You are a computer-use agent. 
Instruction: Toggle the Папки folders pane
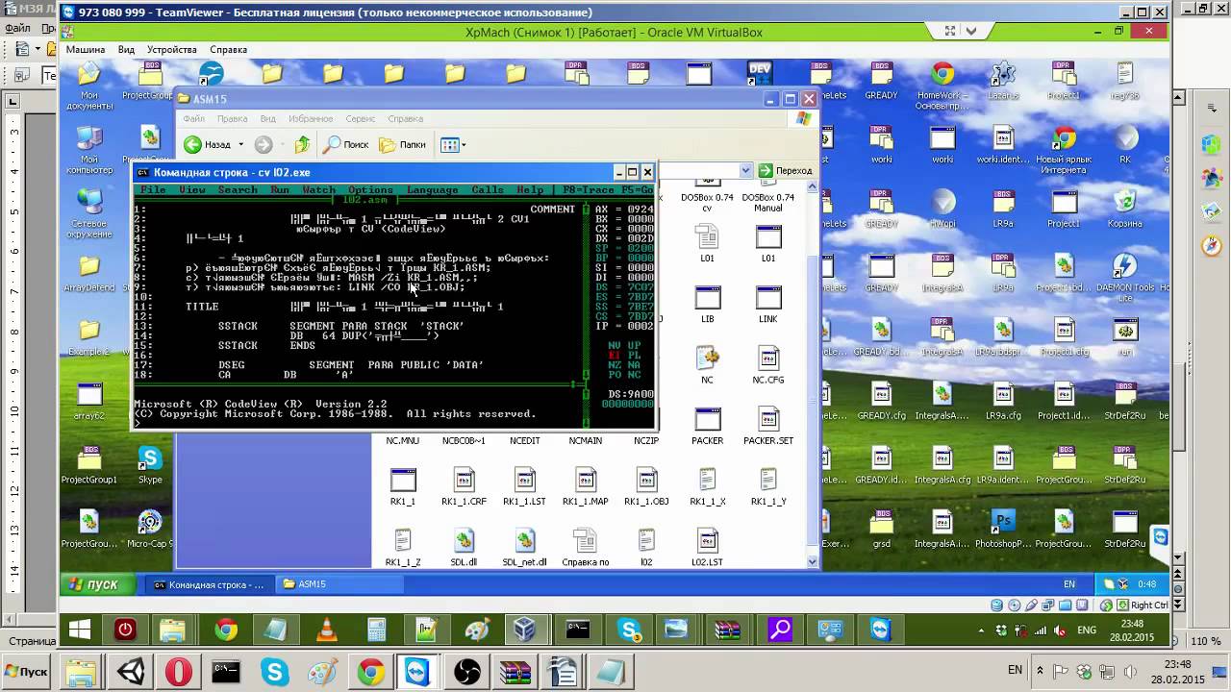point(402,145)
